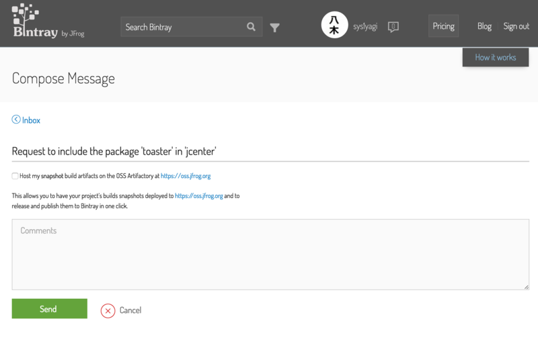Screen dimensions: 538x360
Task: Open the messages notification icon
Action: coord(393,27)
